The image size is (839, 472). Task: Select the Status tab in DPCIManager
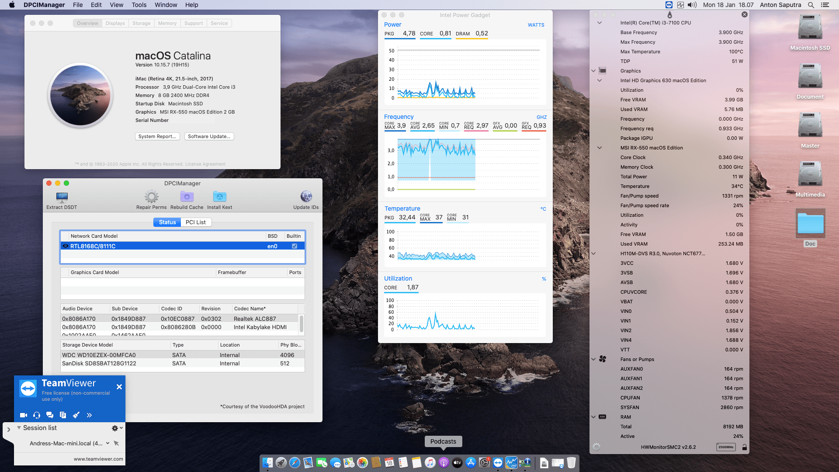click(167, 222)
